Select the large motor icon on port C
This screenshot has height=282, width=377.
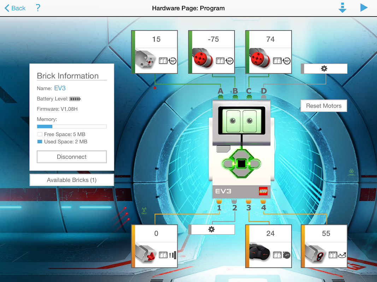coord(259,58)
